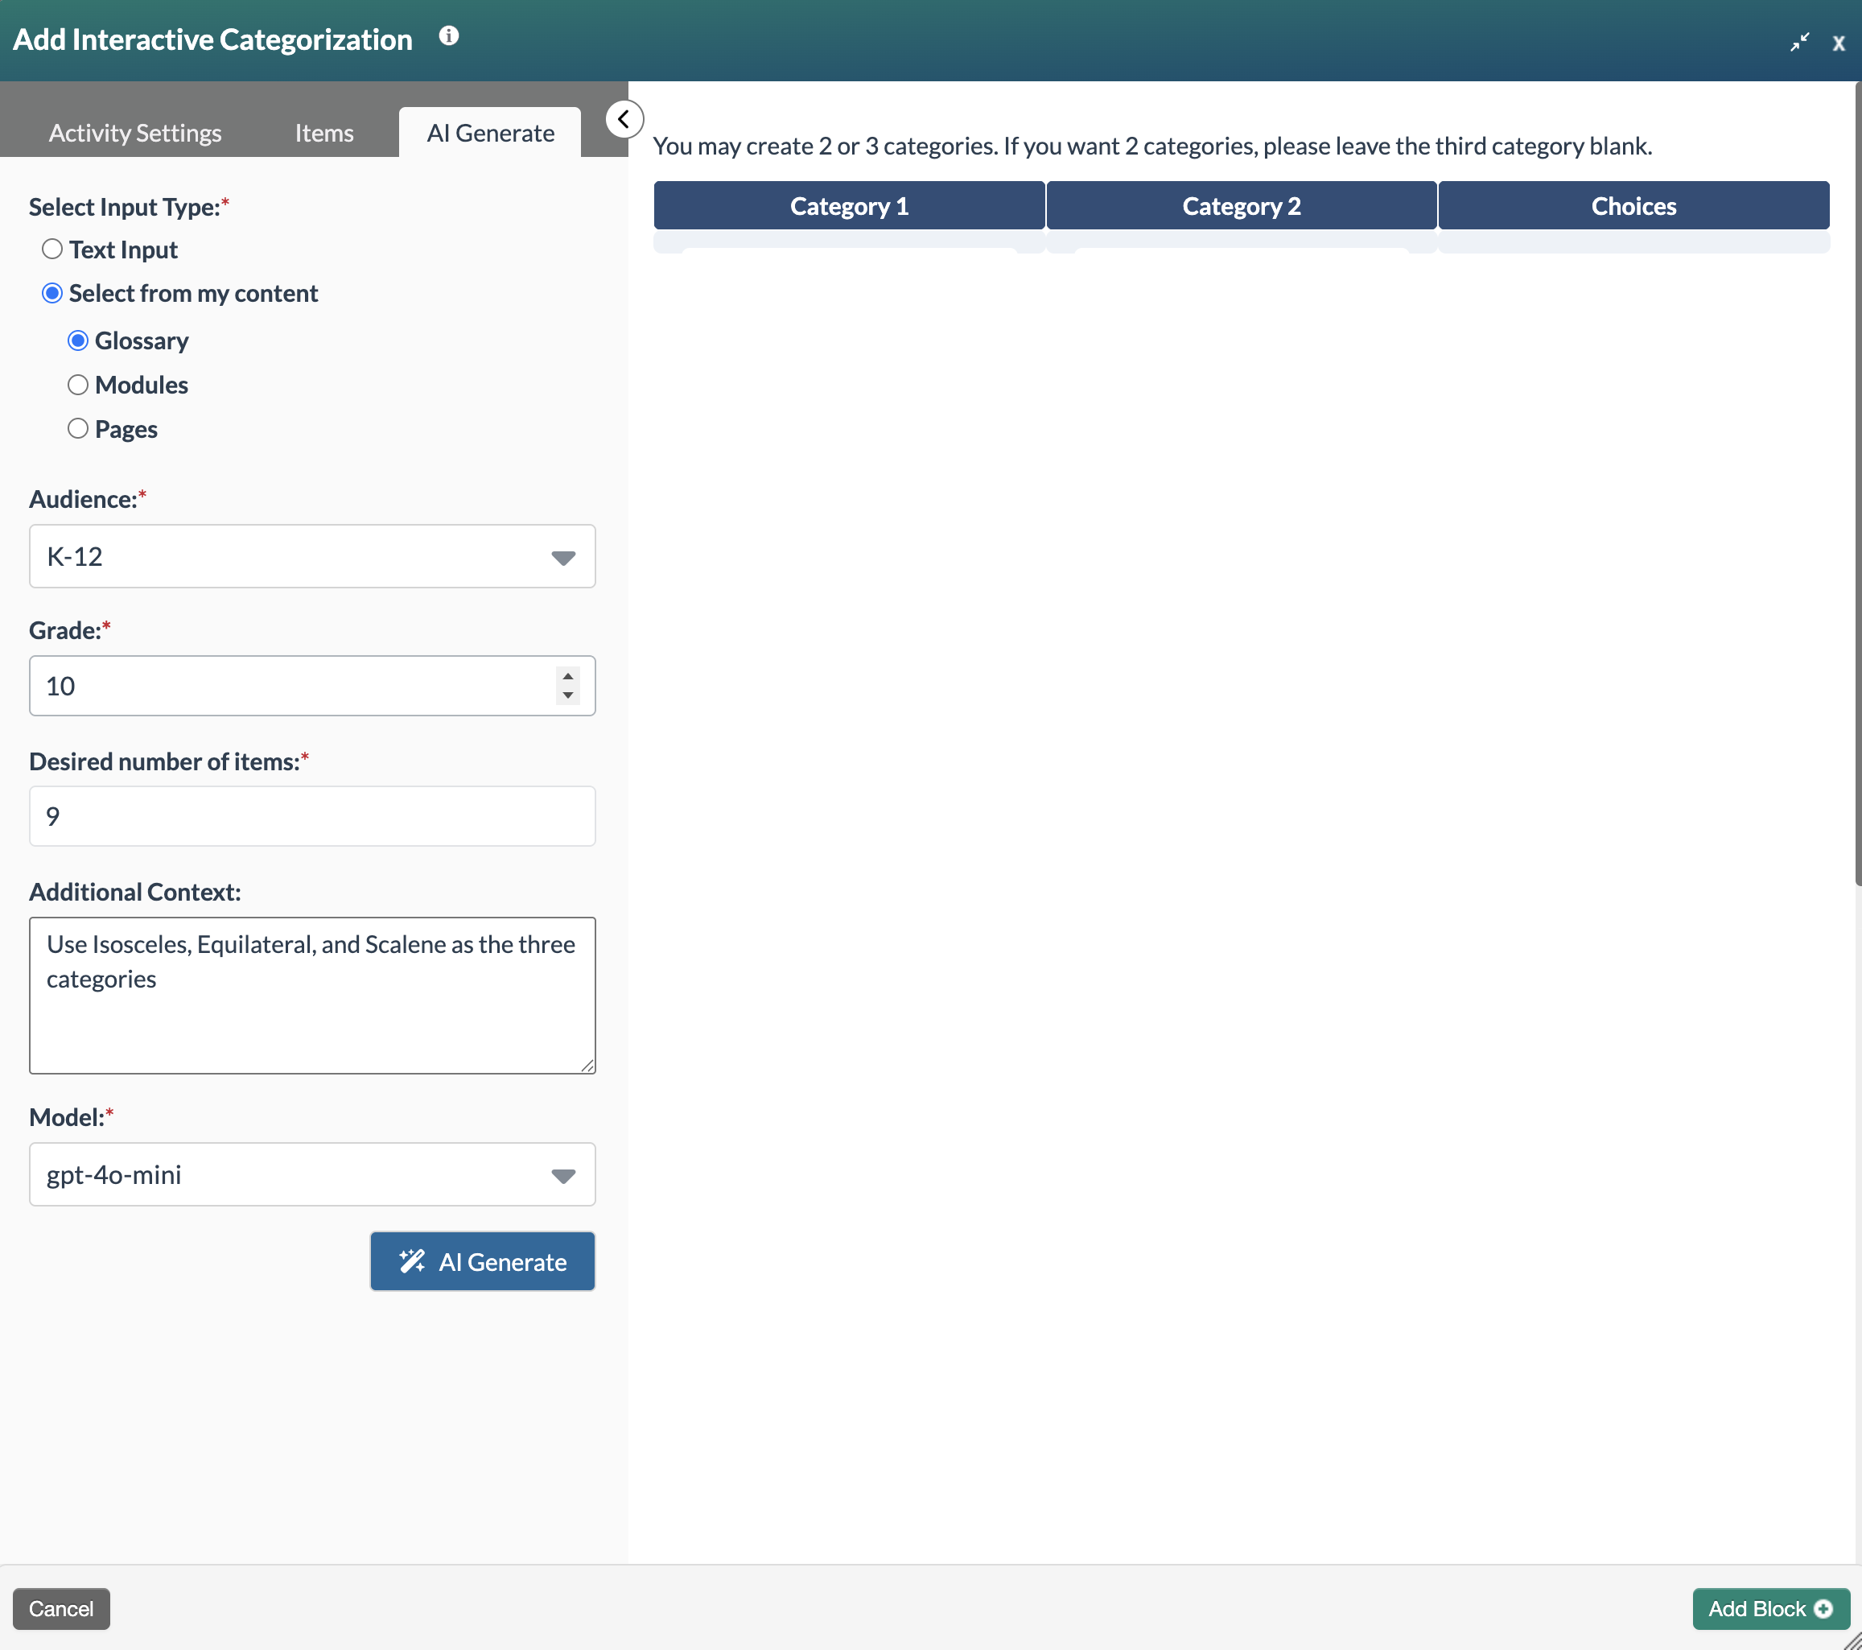Click the Category 1 column header

pos(849,206)
